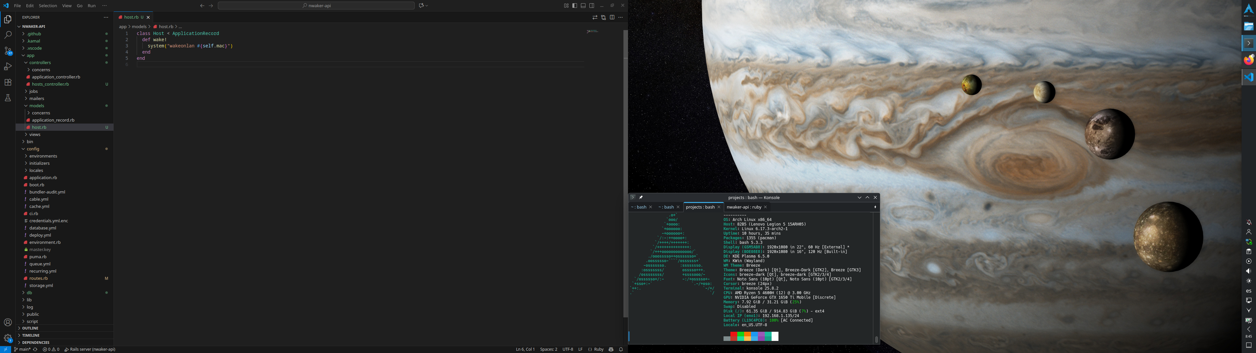The image size is (1256, 353).
Task: Open the Selection menu
Action: [48, 6]
